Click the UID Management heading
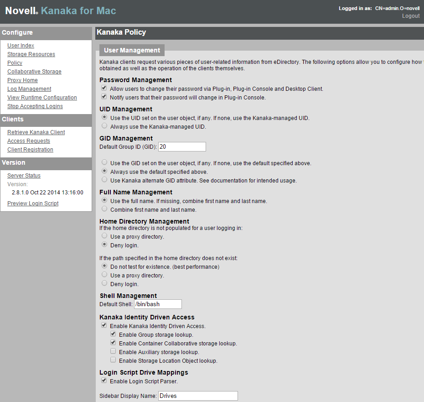Viewport: 424px width, 402px height. pos(126,109)
